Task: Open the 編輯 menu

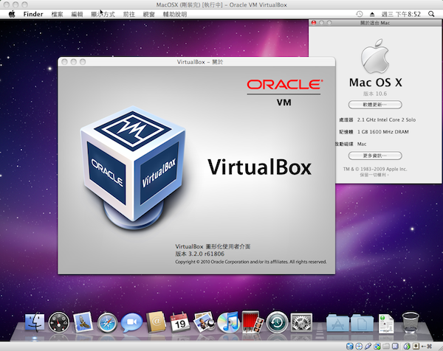Action: [x=77, y=14]
